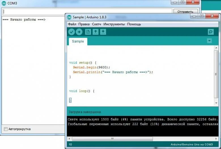Minimize the COM3 window
Screen dimensions: 221x149
tap(175, 2)
